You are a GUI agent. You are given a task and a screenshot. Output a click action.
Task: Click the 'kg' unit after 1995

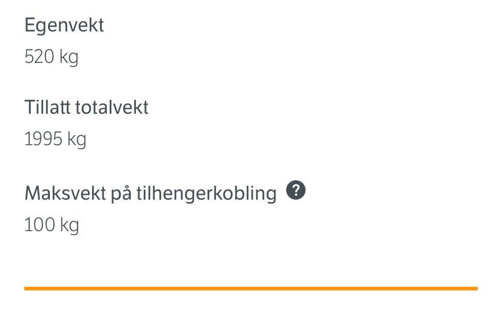(x=77, y=140)
